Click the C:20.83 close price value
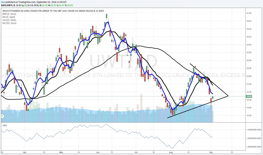This screenshot has height=155, width=263. [69, 5]
